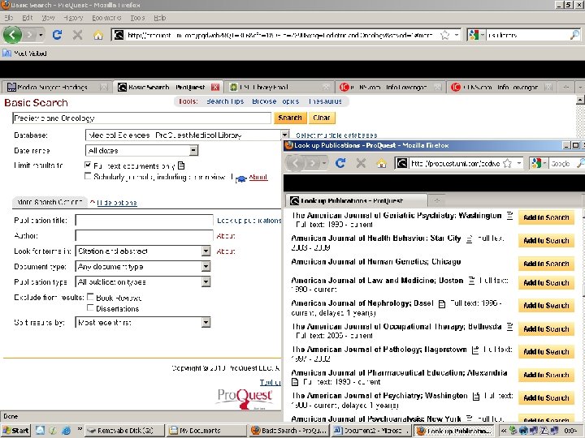Open Thesaurus link
The height and width of the screenshot is (438, 585).
(x=325, y=101)
